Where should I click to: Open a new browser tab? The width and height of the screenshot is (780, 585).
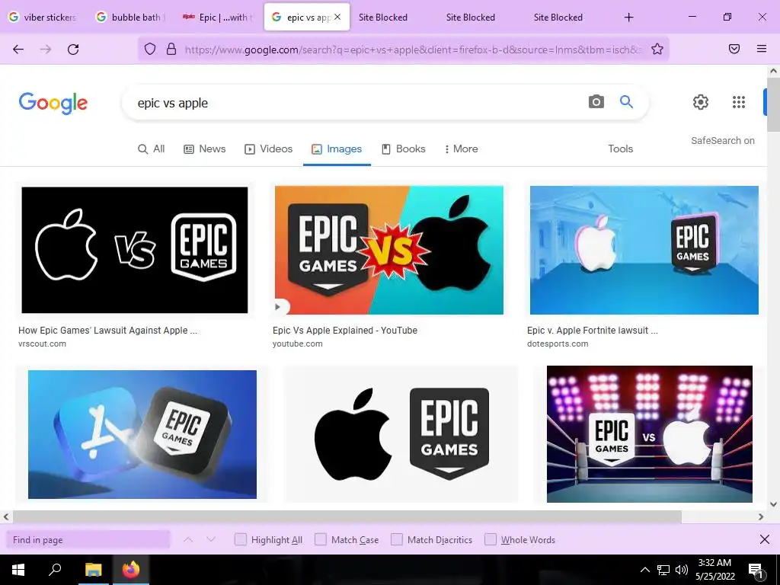pos(628,18)
